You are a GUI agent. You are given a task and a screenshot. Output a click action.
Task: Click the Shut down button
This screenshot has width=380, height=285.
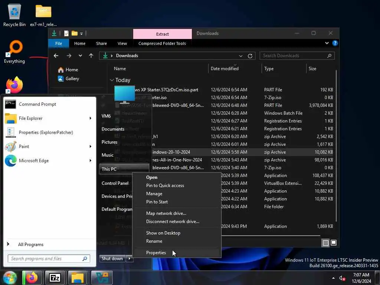[112, 259]
